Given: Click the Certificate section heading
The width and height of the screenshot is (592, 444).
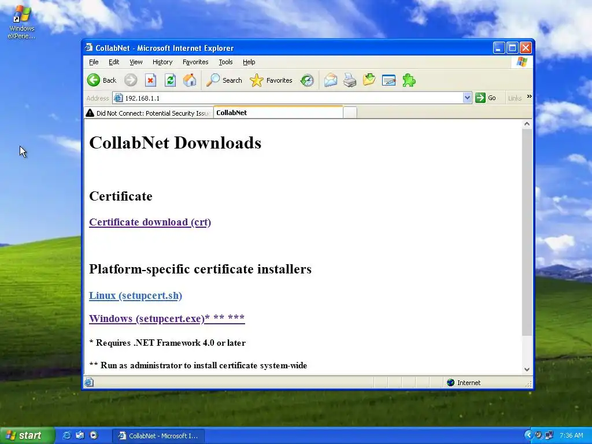Looking at the screenshot, I should click(x=121, y=197).
